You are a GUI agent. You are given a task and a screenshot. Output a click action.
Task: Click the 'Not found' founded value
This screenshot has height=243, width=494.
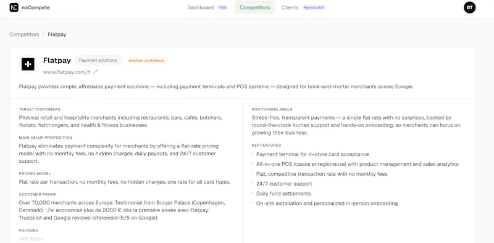[31, 239]
